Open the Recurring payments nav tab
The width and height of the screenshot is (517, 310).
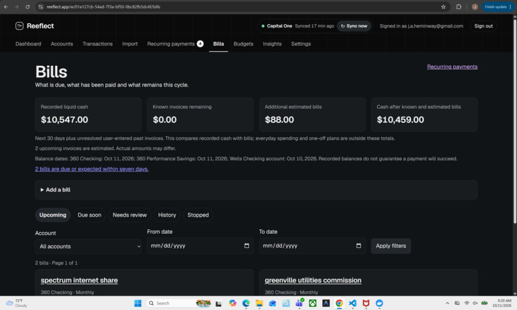(171, 44)
